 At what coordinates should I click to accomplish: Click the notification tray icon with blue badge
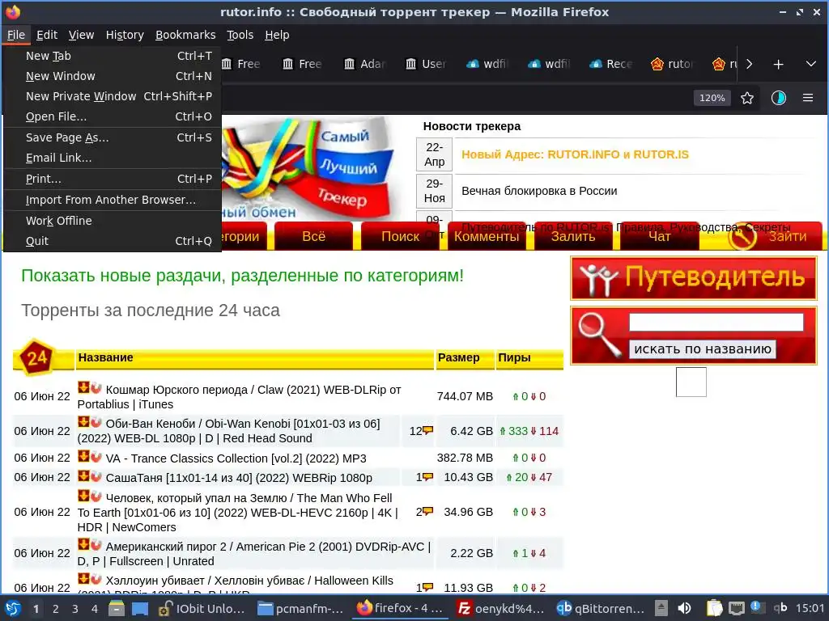pyautogui.click(x=756, y=607)
